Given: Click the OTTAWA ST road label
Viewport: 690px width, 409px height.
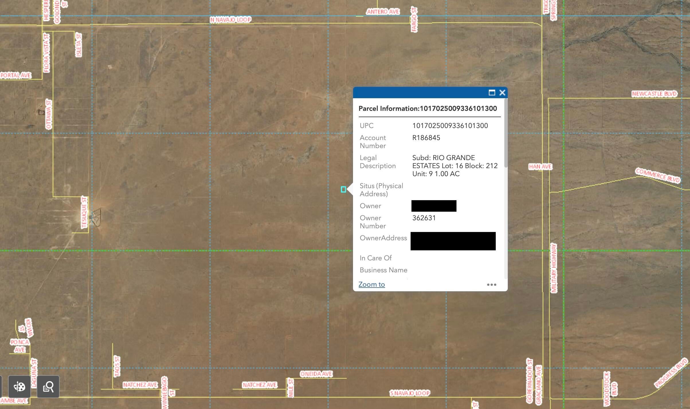Looking at the screenshot, I should click(x=49, y=114).
